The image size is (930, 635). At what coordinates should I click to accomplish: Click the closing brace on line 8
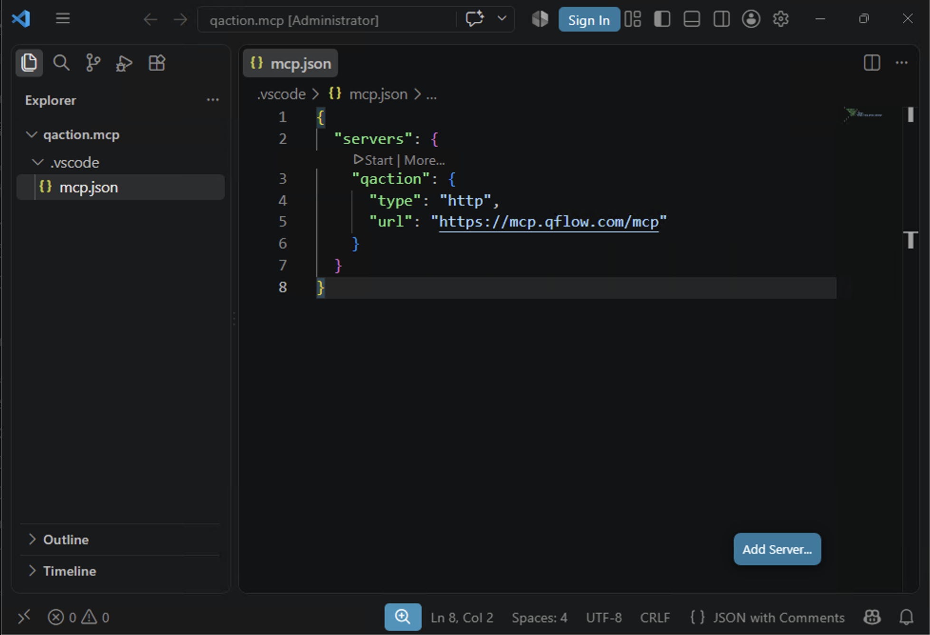tap(321, 287)
